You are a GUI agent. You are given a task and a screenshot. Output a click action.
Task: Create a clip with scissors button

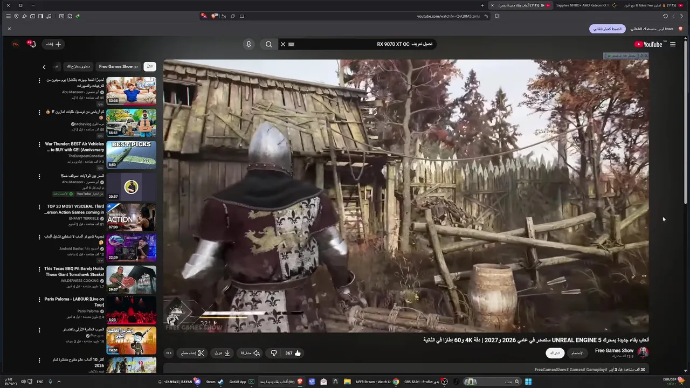click(192, 353)
